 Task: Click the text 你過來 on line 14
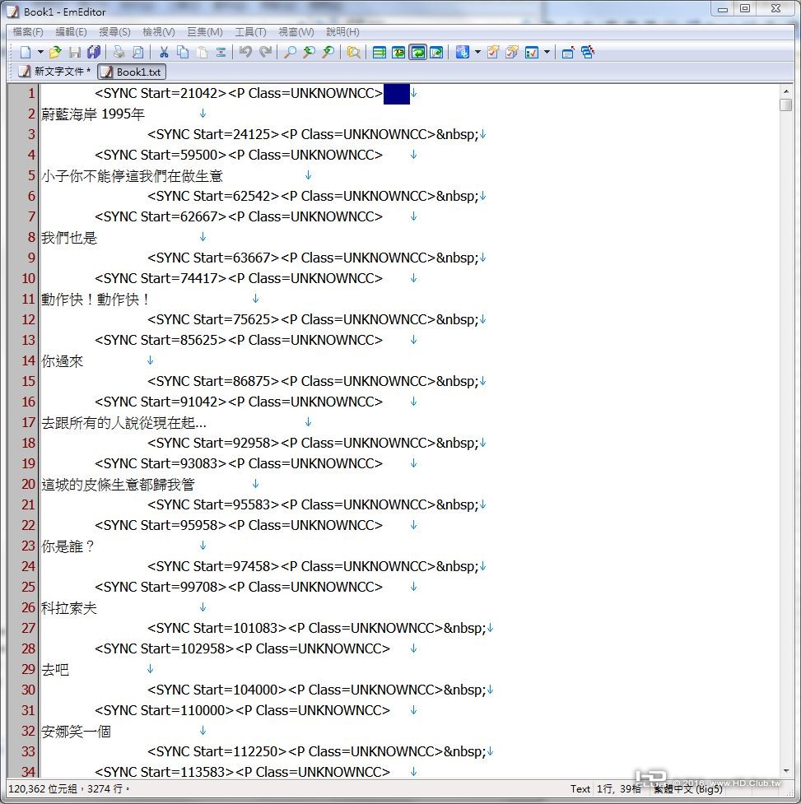(x=62, y=361)
